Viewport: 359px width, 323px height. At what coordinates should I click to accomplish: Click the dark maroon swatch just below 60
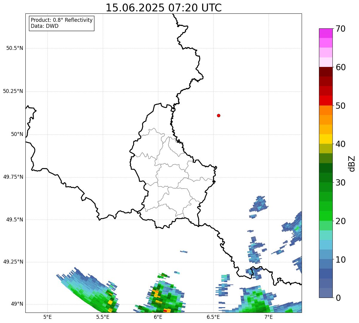(x=326, y=72)
